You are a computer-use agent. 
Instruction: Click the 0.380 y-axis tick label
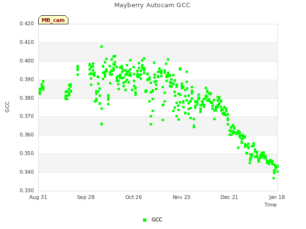pyautogui.click(x=27, y=98)
